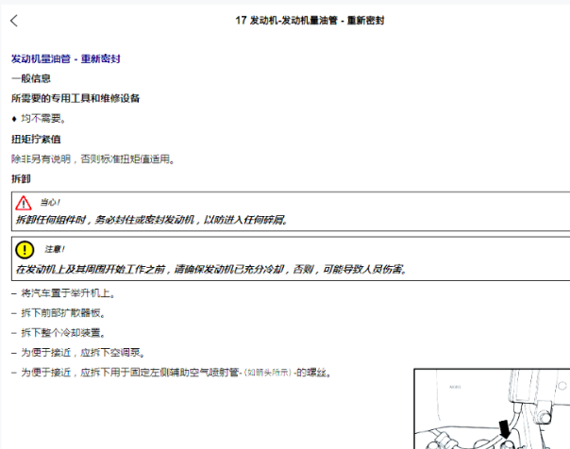Click the small text (如箭头所示)

coord(268,373)
